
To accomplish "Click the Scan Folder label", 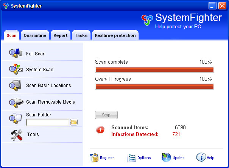I will click(39, 115).
